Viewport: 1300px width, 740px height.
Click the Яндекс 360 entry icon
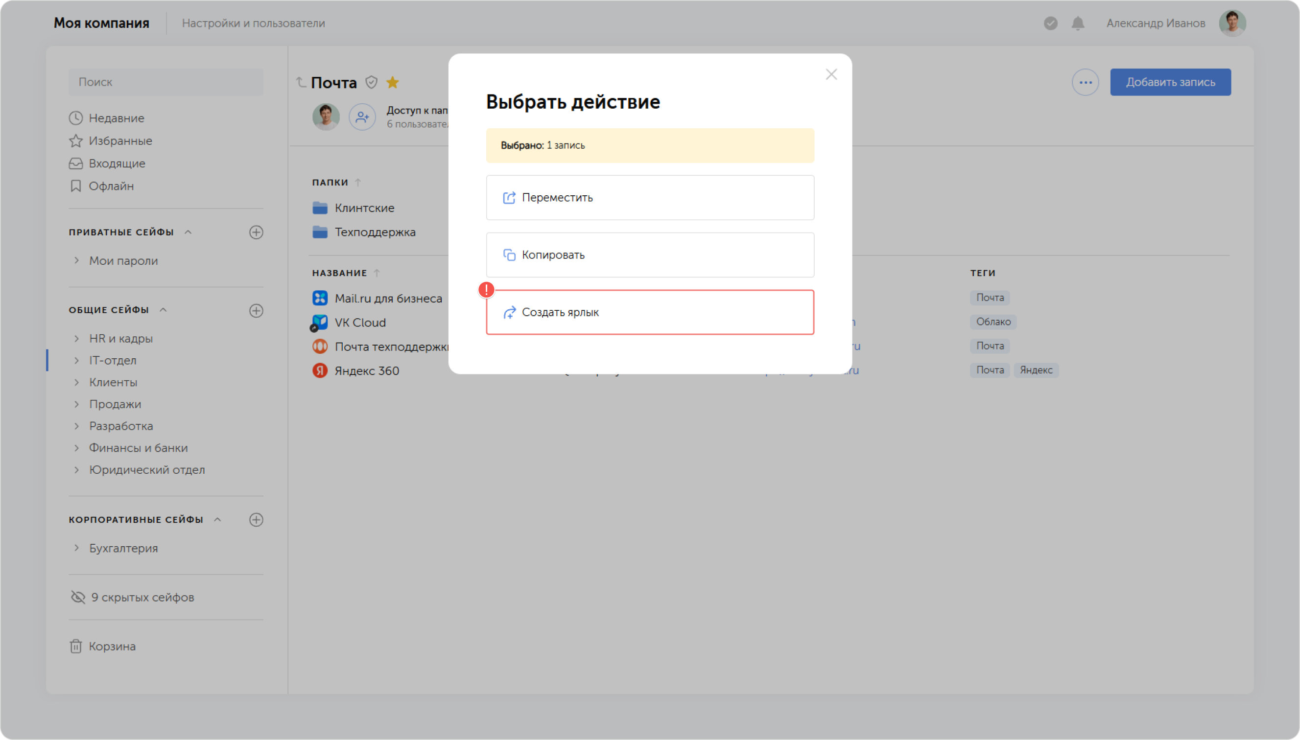coord(320,370)
